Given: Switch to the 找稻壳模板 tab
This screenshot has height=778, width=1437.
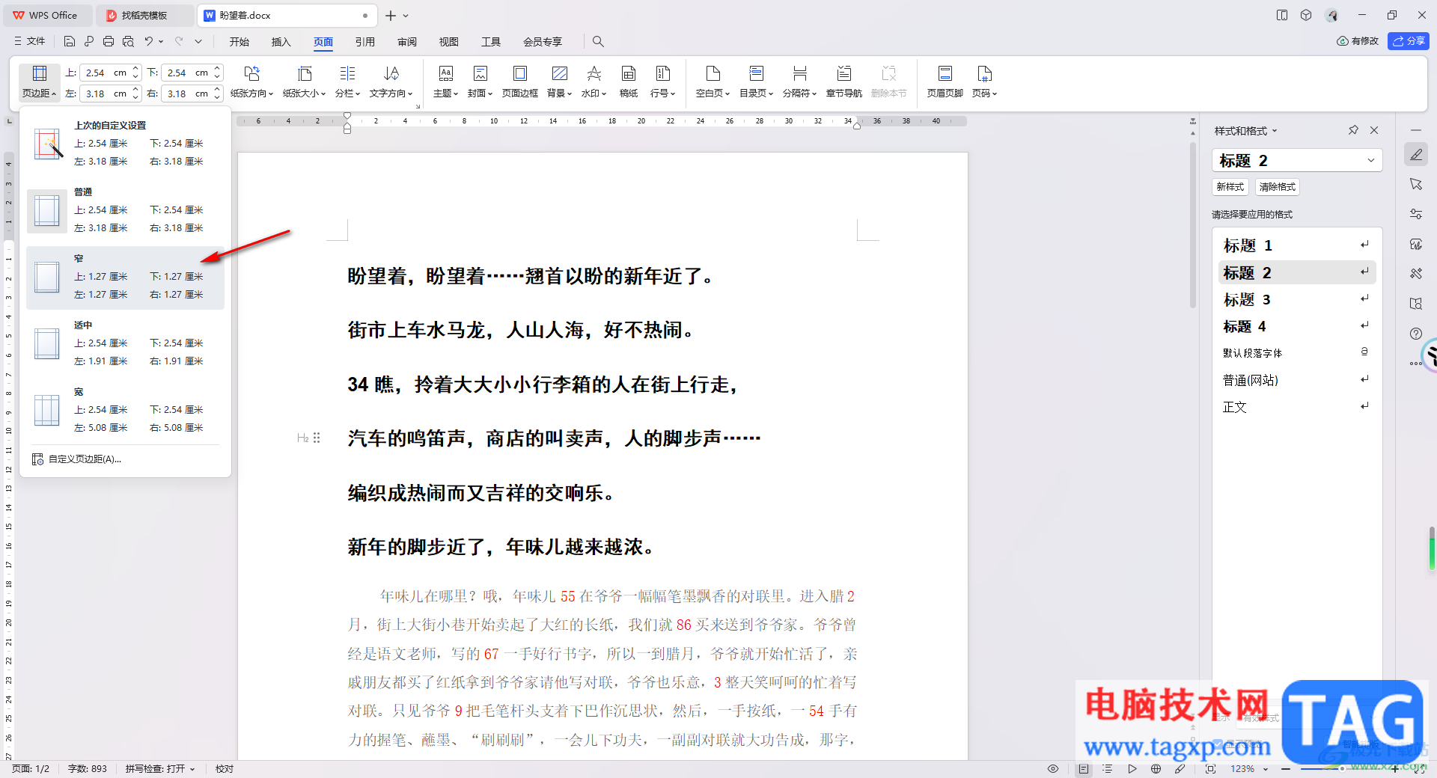Looking at the screenshot, I should point(144,15).
